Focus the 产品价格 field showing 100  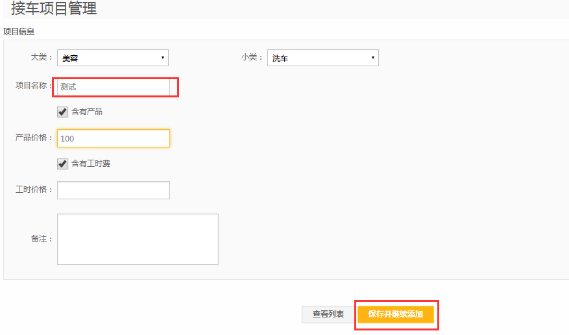(114, 138)
